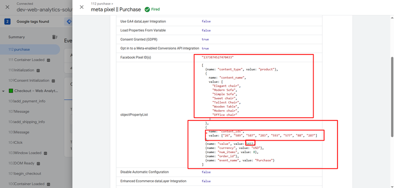Click the objectPropertyList label
This screenshot has width=394, height=188.
pos(134,114)
